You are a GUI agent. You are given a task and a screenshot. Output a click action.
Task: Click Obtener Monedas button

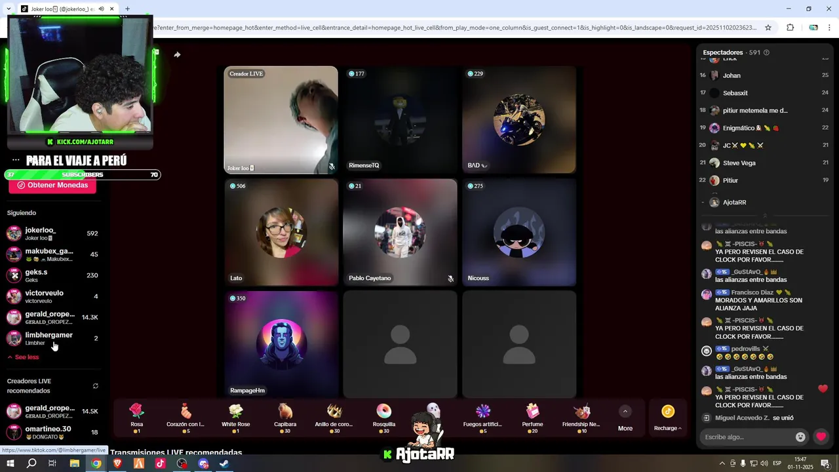coord(52,186)
